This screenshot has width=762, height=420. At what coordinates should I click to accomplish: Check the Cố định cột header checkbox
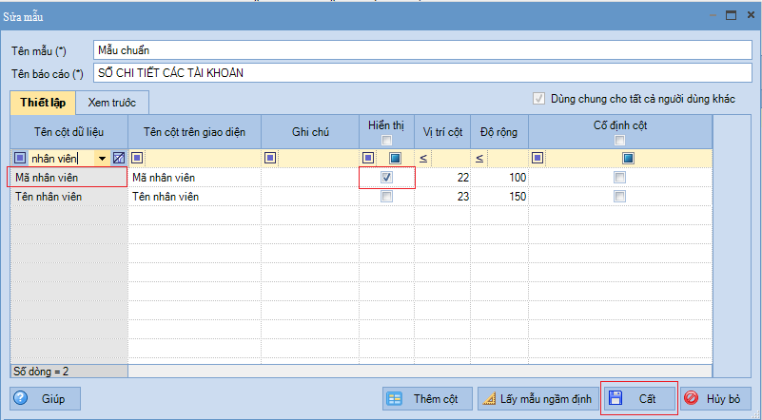tap(619, 141)
